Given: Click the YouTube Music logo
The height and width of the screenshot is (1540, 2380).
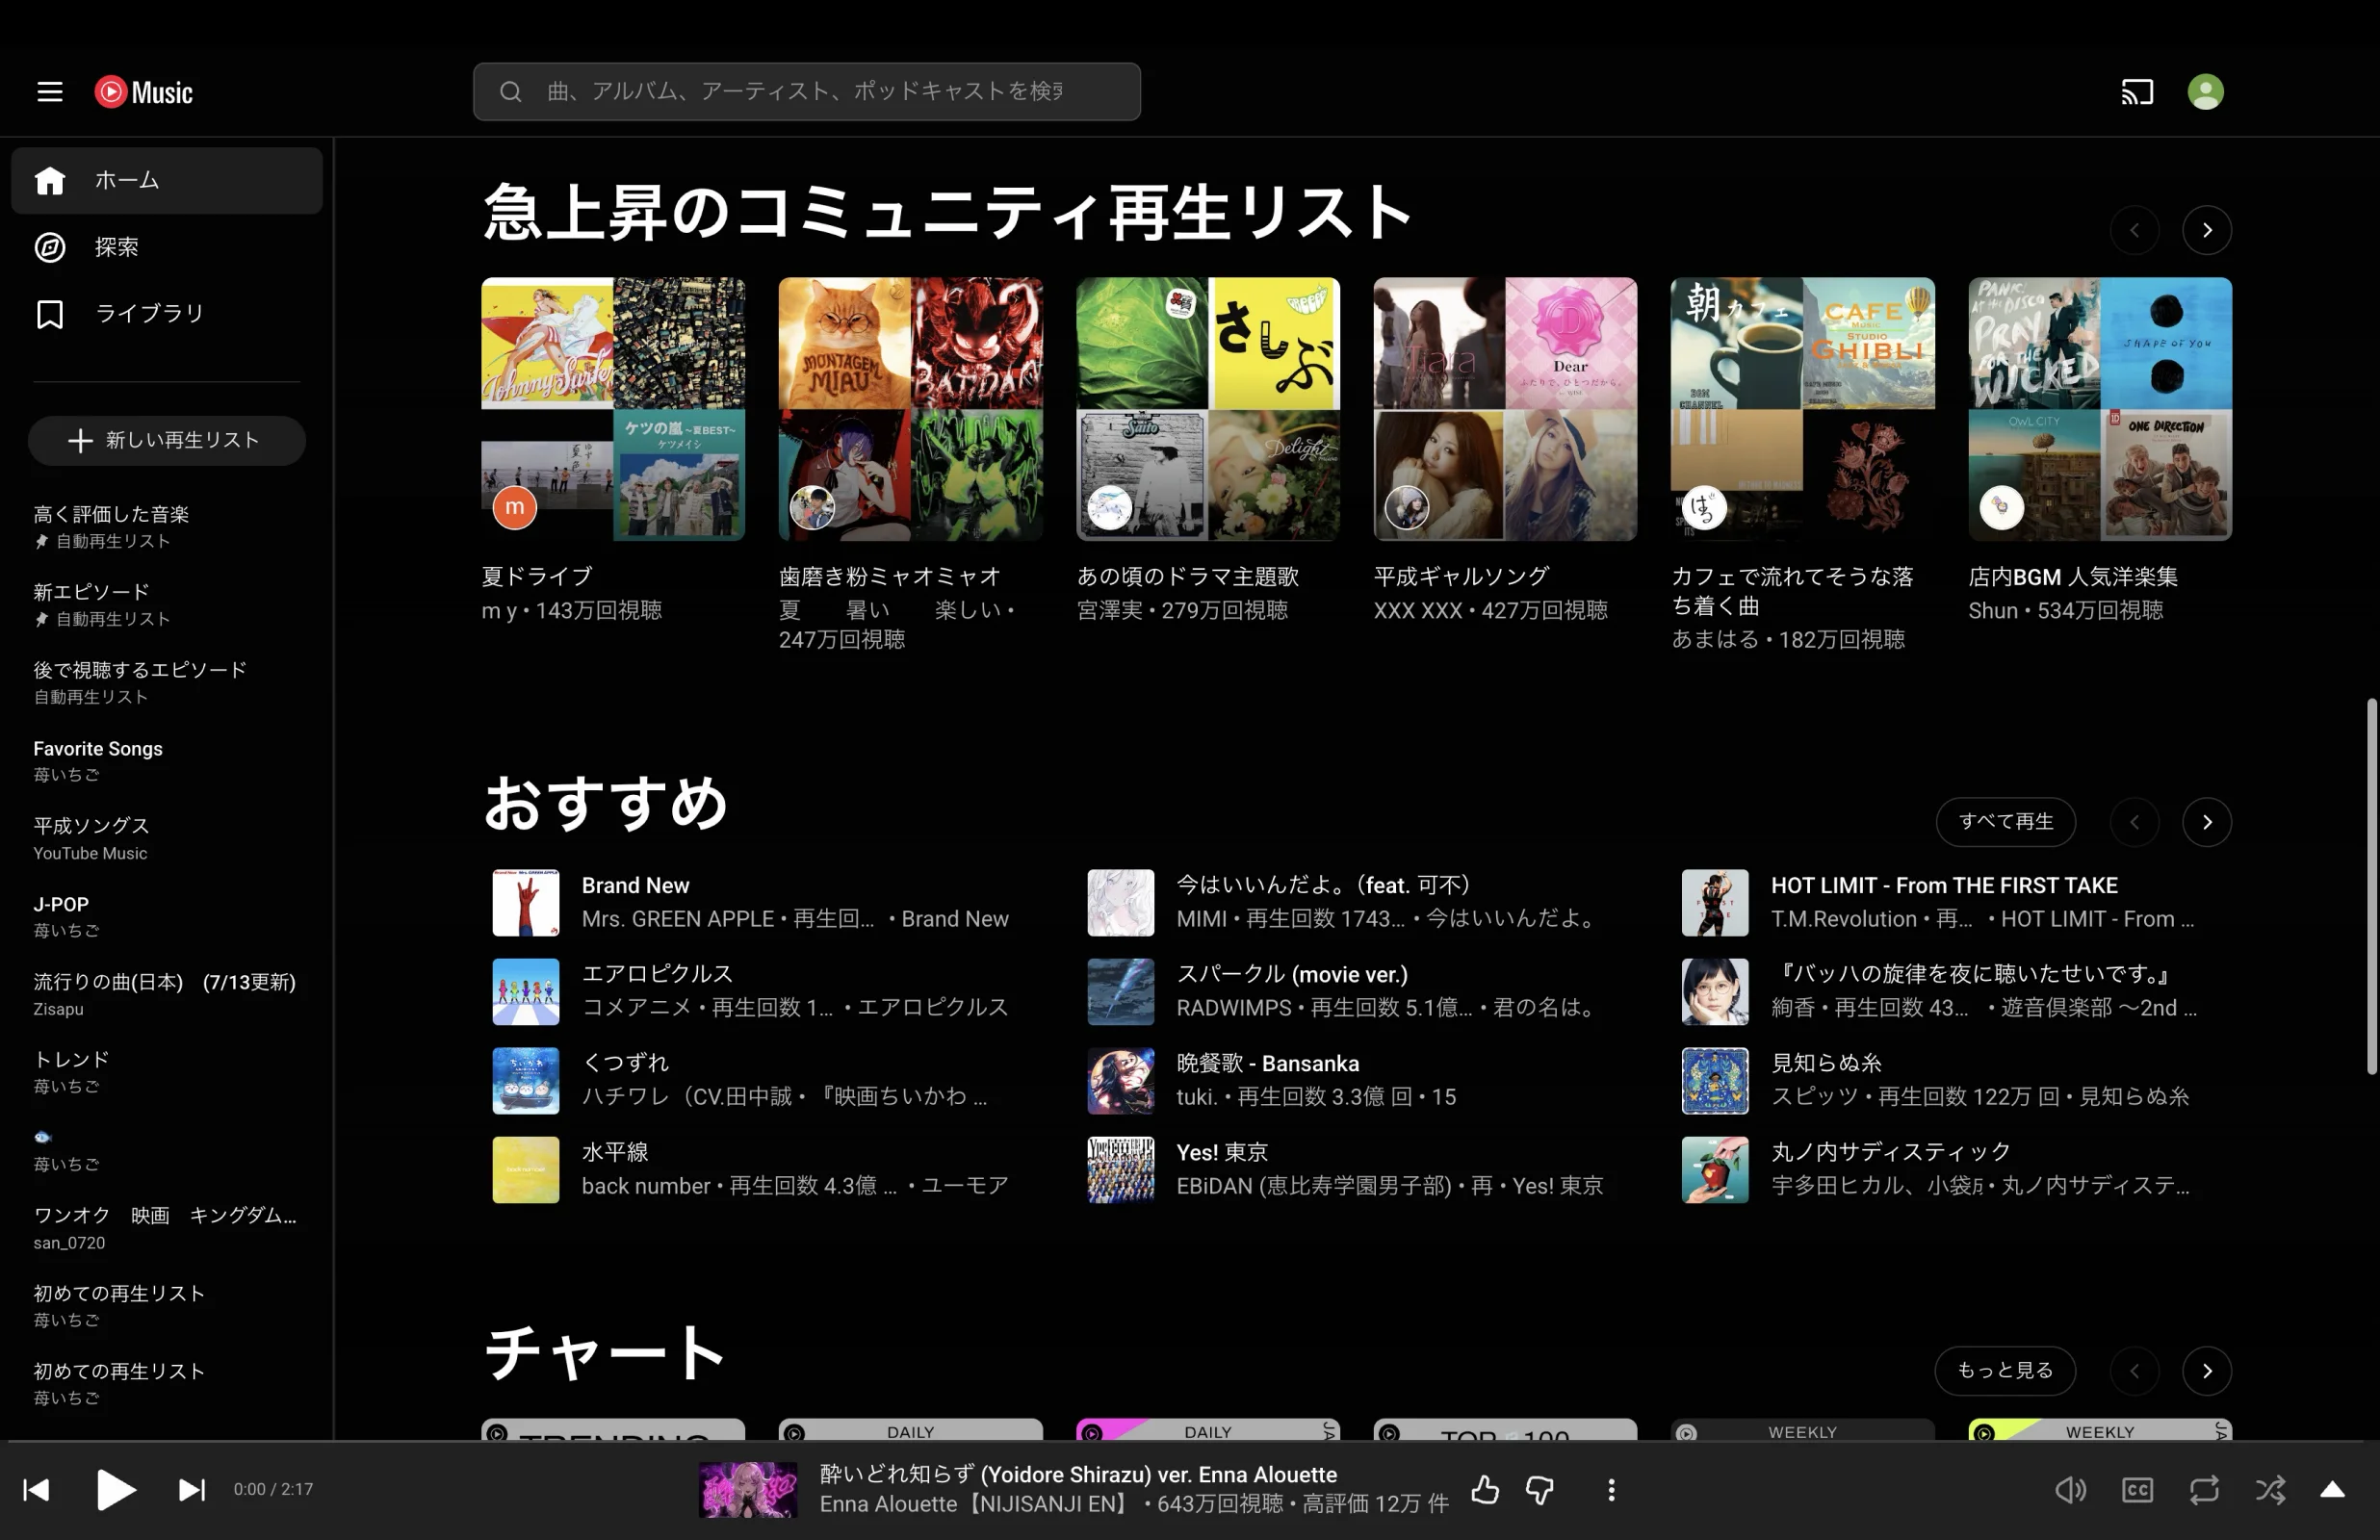Looking at the screenshot, I should (144, 92).
